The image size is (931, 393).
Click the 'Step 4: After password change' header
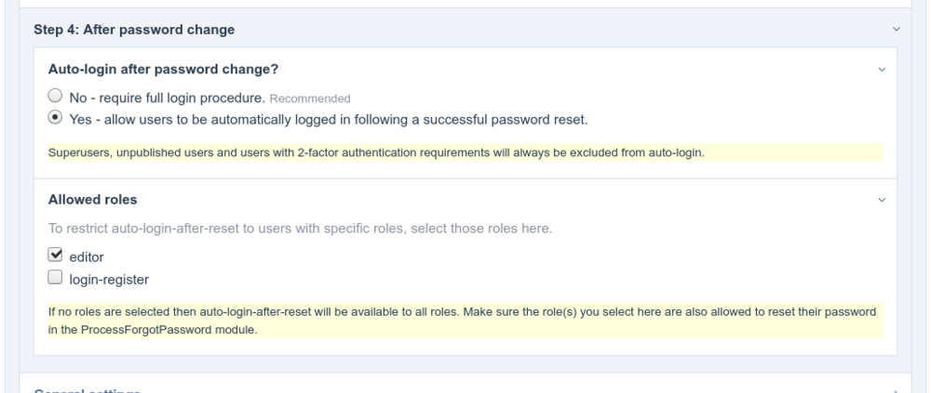(x=134, y=31)
